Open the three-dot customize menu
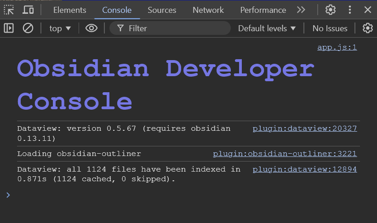 click(350, 10)
